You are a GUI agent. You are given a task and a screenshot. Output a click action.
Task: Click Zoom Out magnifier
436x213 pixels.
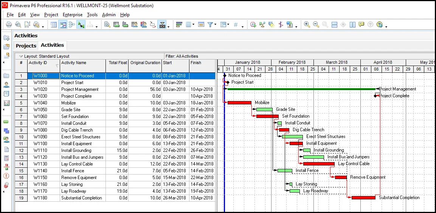coord(316,25)
